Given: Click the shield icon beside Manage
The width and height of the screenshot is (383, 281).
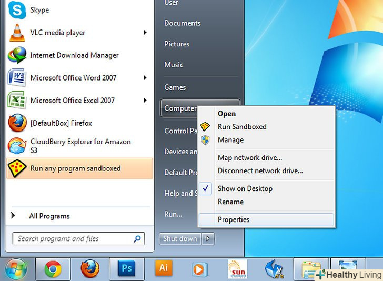Looking at the screenshot, I should coord(205,140).
